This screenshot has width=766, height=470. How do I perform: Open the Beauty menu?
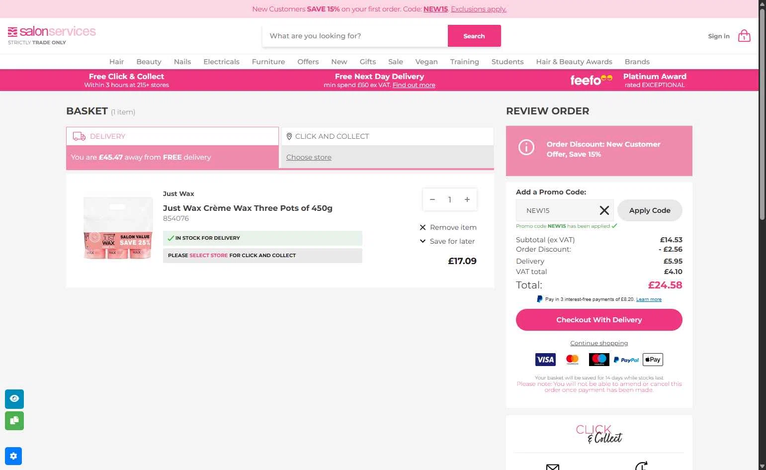tap(149, 62)
